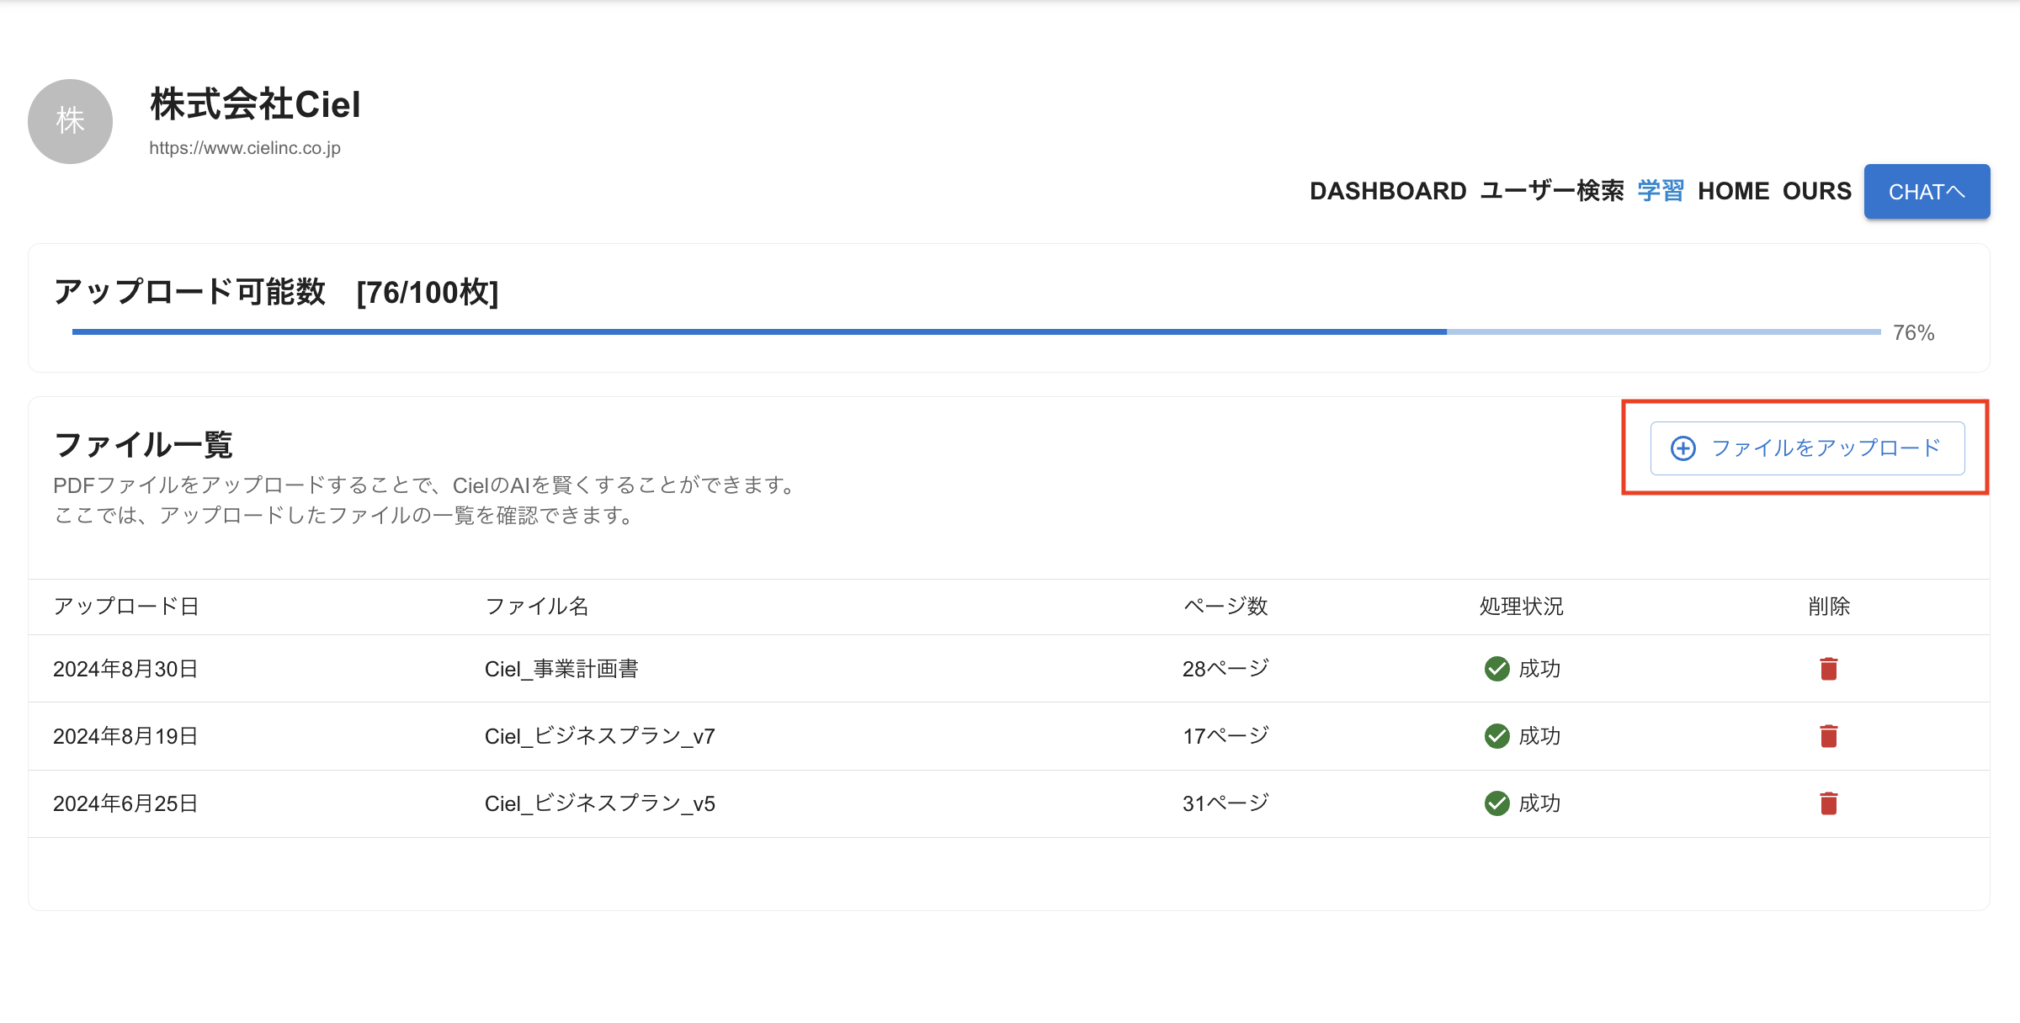Click the ファイル一覧 heading
This screenshot has width=2020, height=1023.
143,445
